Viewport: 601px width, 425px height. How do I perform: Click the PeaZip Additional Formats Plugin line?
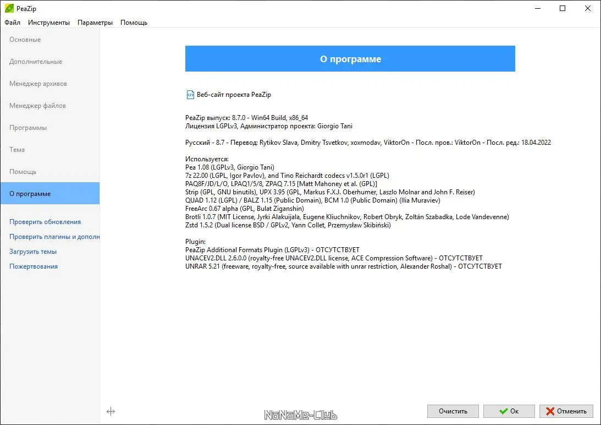(x=272, y=249)
